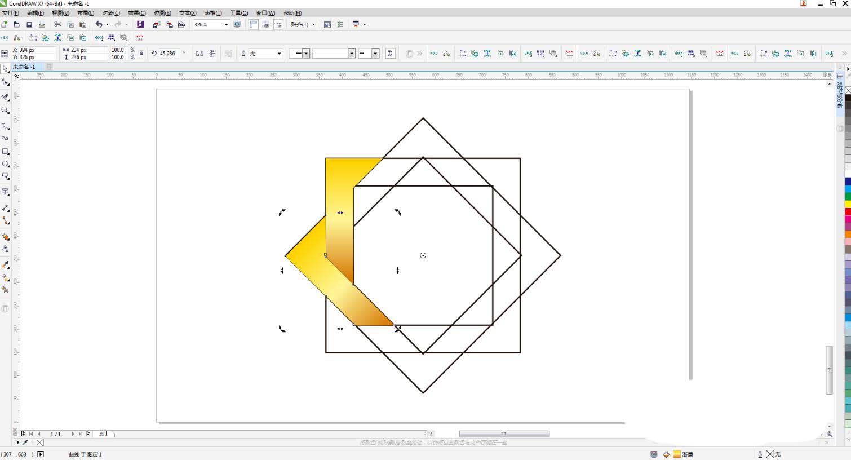Toggle the close curve button
The width and height of the screenshot is (851, 460).
pyautogui.click(x=391, y=54)
